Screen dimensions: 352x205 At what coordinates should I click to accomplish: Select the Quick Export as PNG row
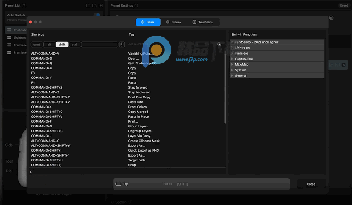128,150
